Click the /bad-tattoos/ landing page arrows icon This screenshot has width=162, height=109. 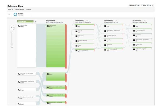tap(19, 26)
